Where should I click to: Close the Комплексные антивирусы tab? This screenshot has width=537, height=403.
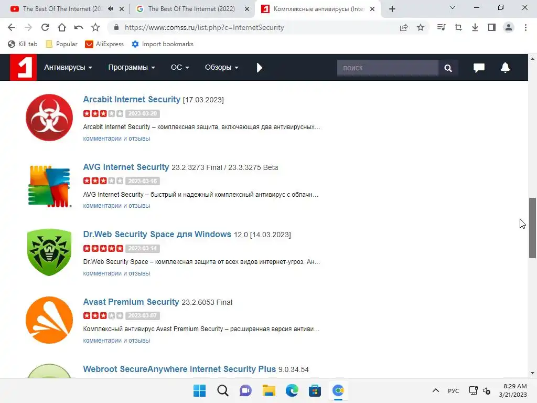pos(372,9)
